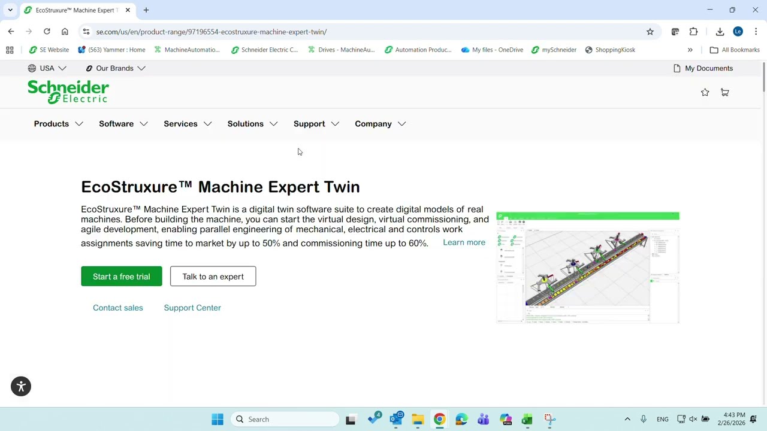Bookmark this page with the address bar star

[650, 32]
